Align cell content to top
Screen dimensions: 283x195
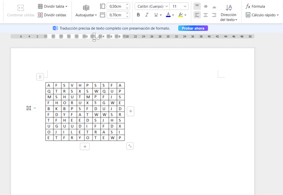[x=197, y=6]
